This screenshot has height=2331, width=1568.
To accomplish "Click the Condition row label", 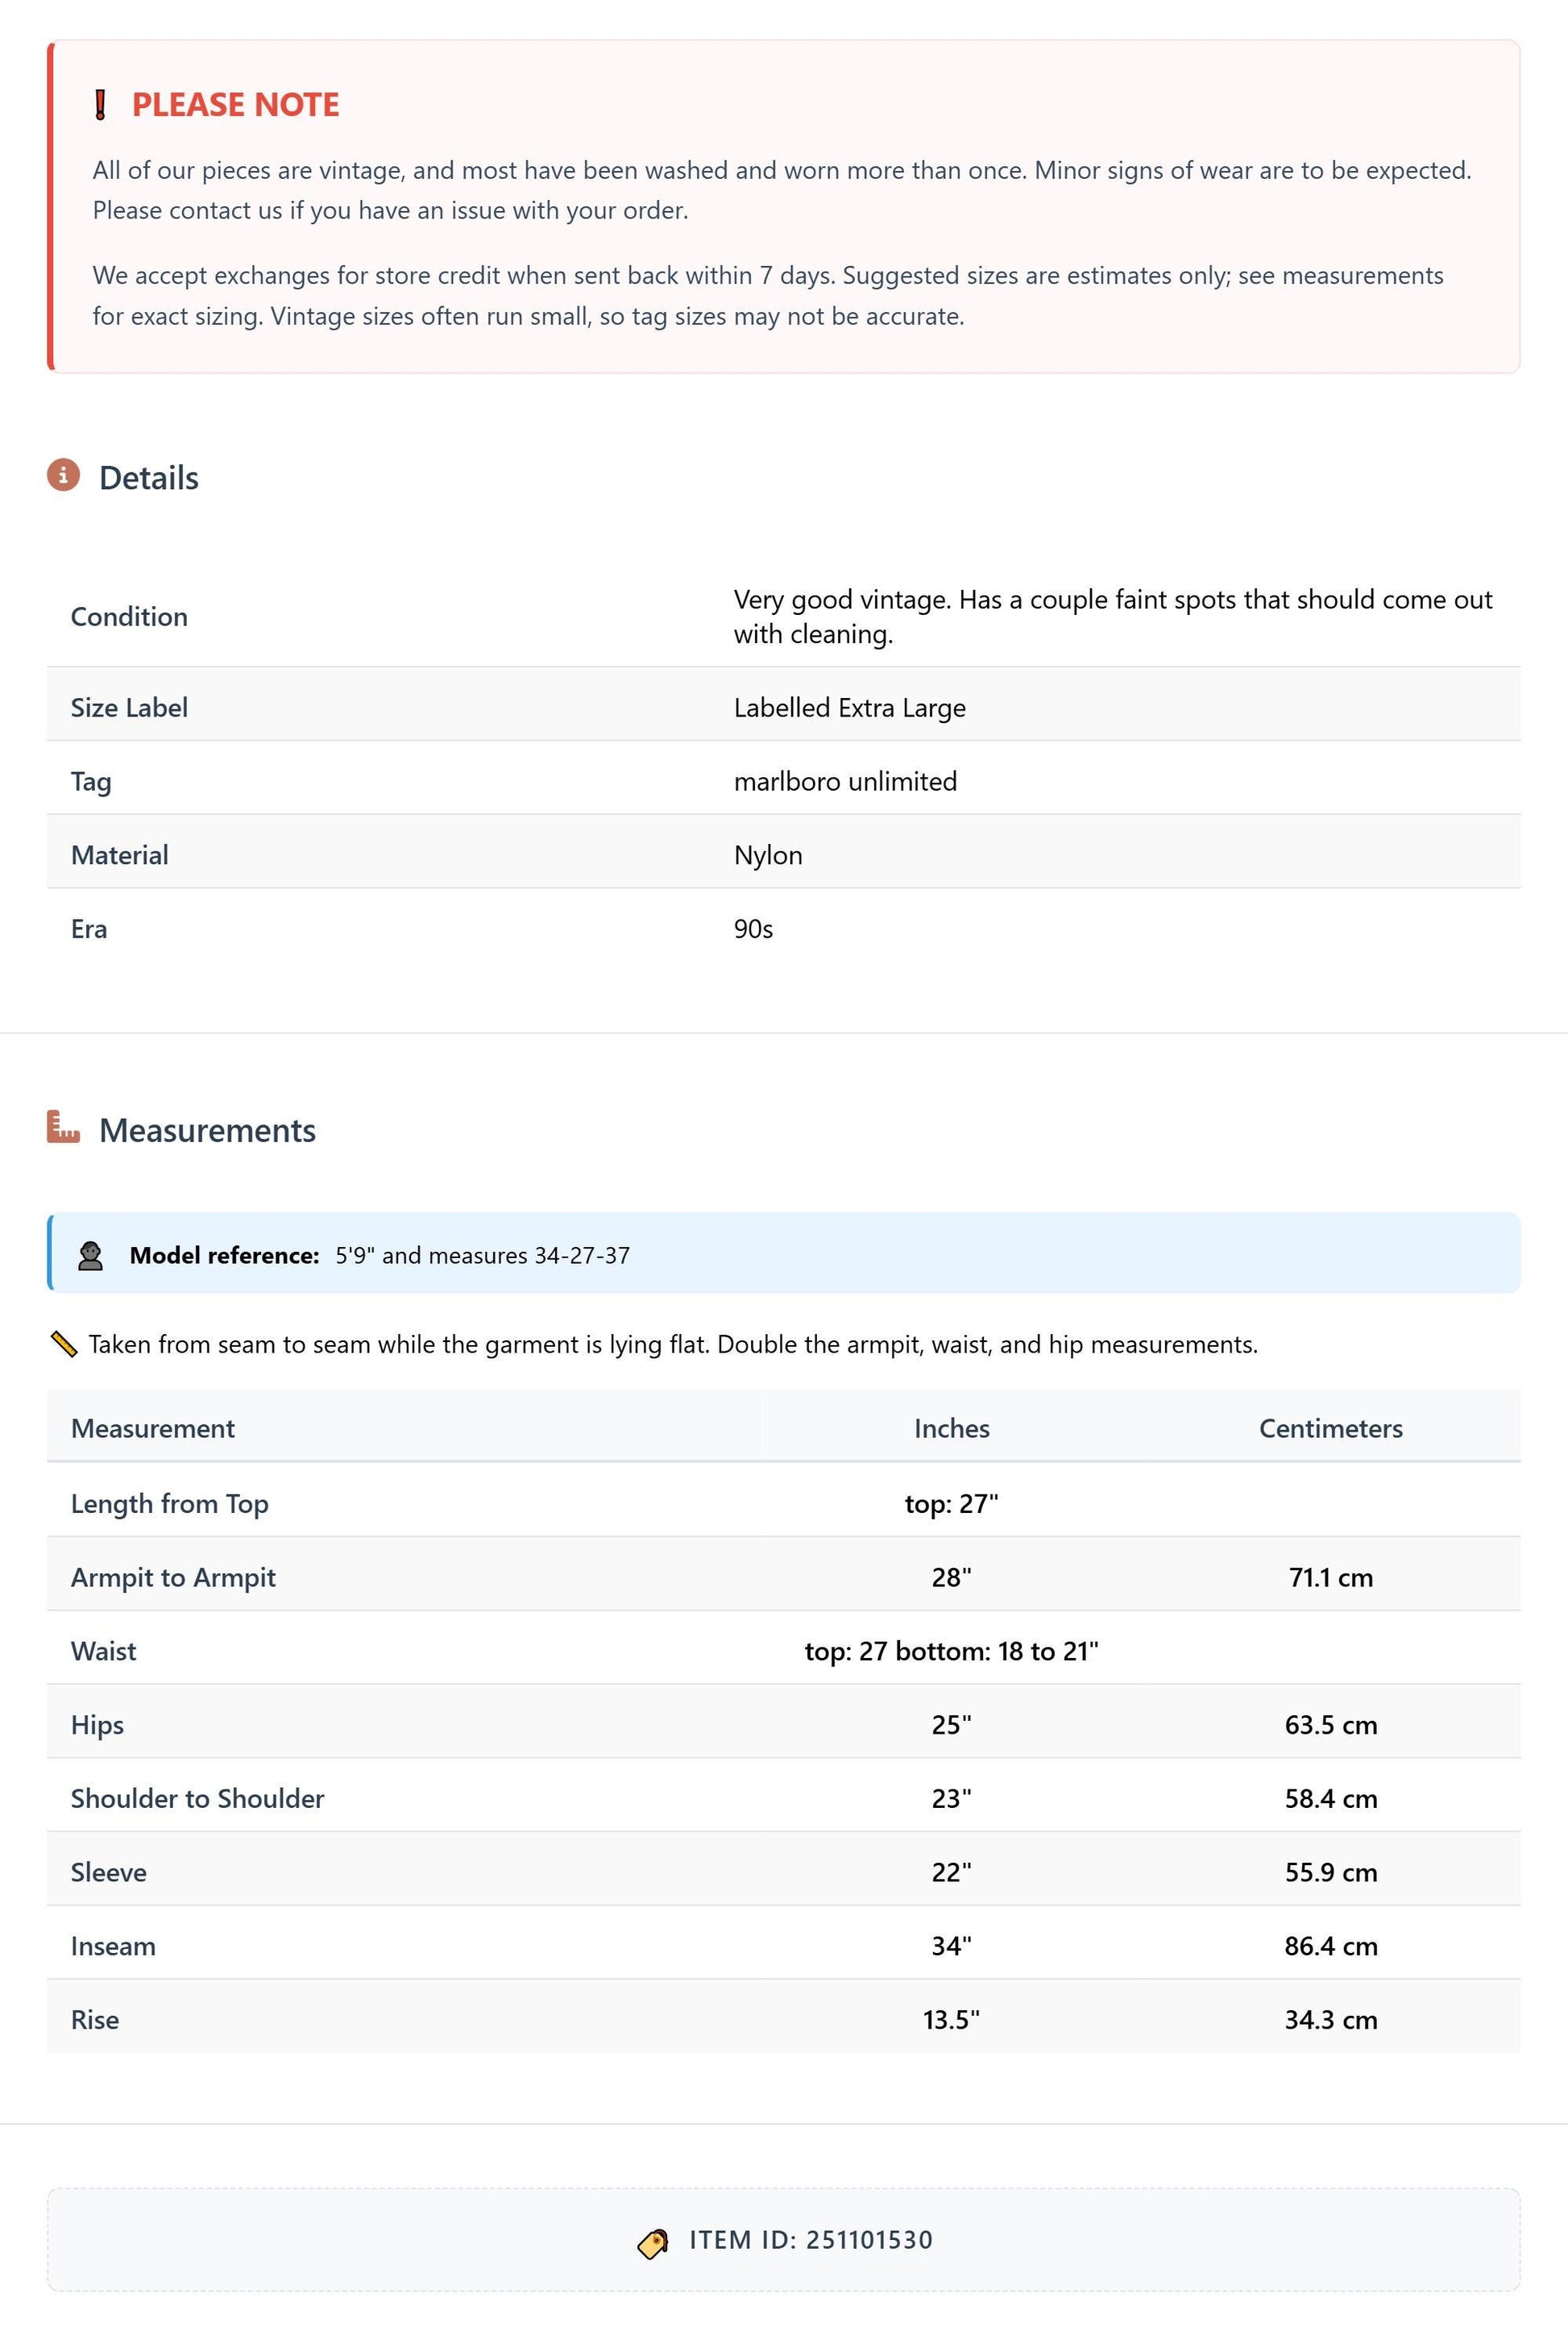I will pos(129,617).
